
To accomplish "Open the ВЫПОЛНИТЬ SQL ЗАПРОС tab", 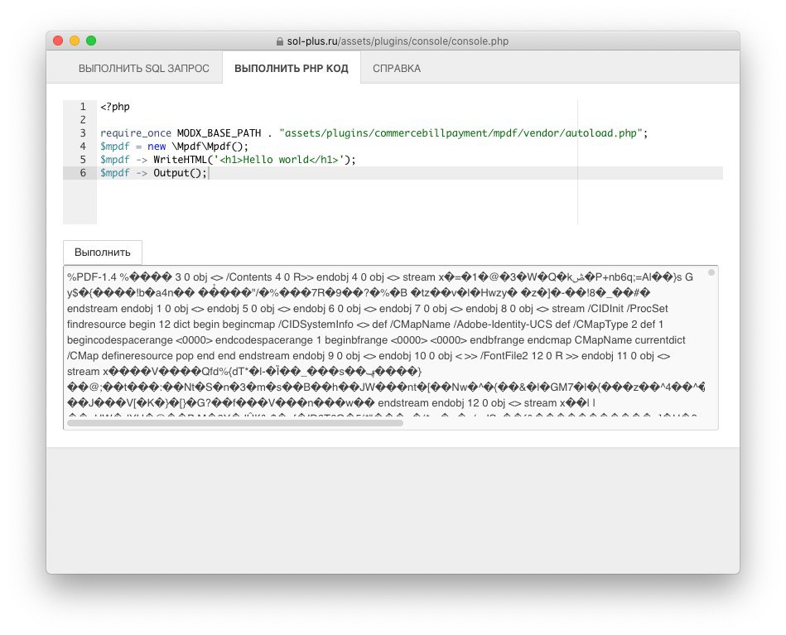I will 144,68.
